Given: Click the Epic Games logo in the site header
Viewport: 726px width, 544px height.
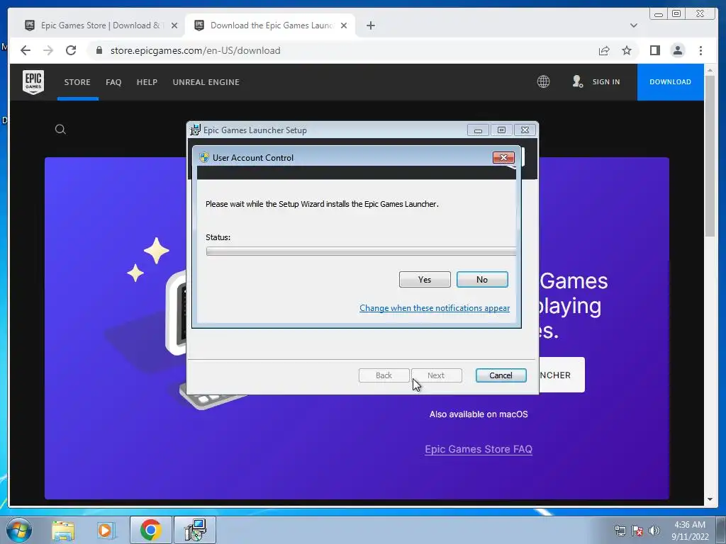Looking at the screenshot, I should [33, 82].
